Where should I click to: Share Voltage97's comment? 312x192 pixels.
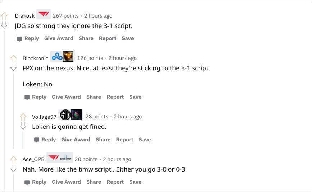point(103,140)
